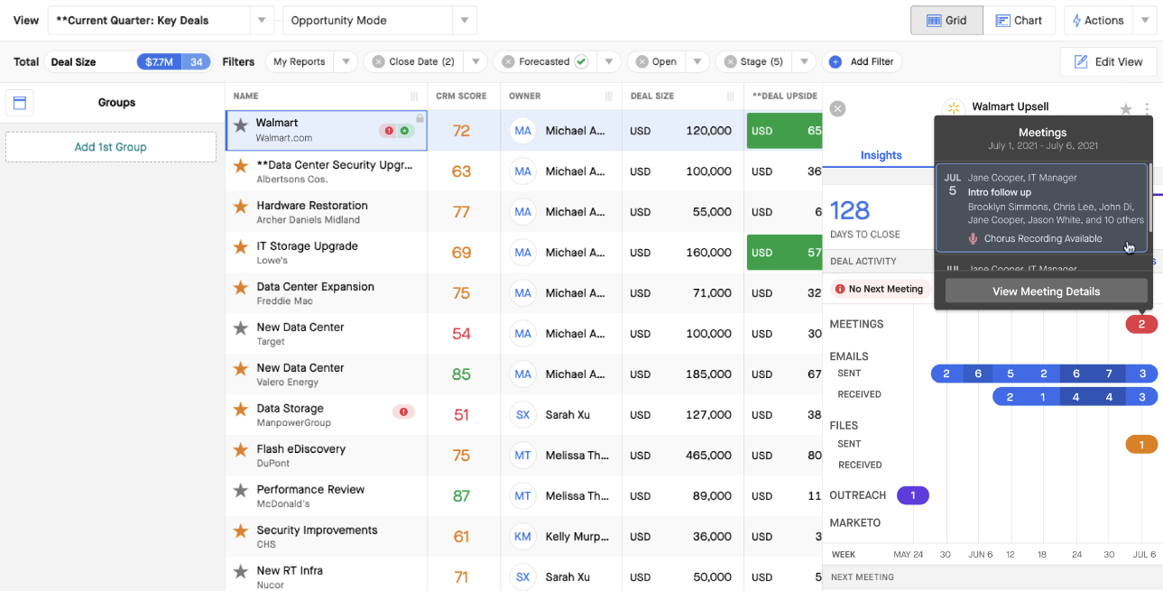
Task: Remove the Forecasted filter with its x icon
Action: click(x=508, y=61)
